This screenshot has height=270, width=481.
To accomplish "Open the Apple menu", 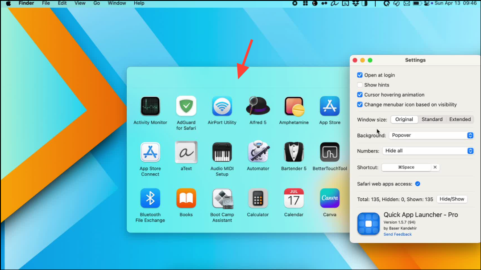I will [x=8, y=4].
